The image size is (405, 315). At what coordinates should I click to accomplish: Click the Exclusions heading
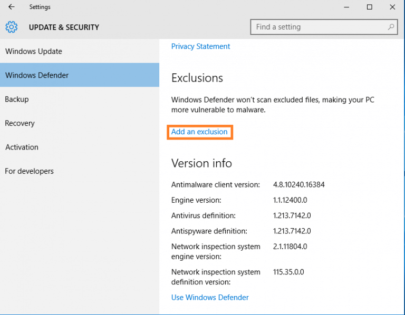click(x=197, y=77)
